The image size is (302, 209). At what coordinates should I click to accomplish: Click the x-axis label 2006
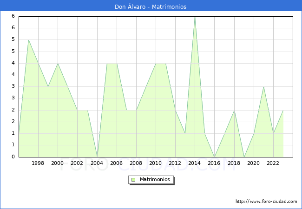coord(116,163)
